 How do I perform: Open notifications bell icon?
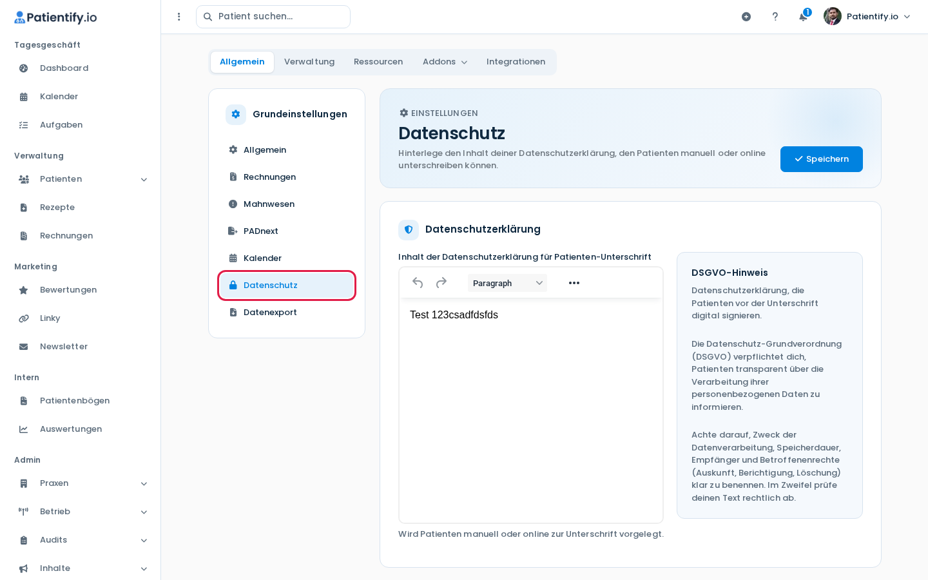pos(803,17)
